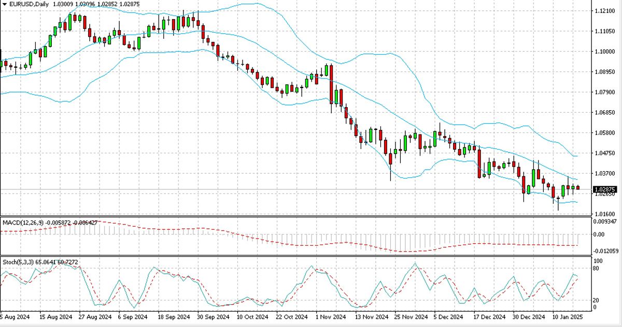Click the 1.10000 price axis label
The image size is (622, 327).
(605, 52)
